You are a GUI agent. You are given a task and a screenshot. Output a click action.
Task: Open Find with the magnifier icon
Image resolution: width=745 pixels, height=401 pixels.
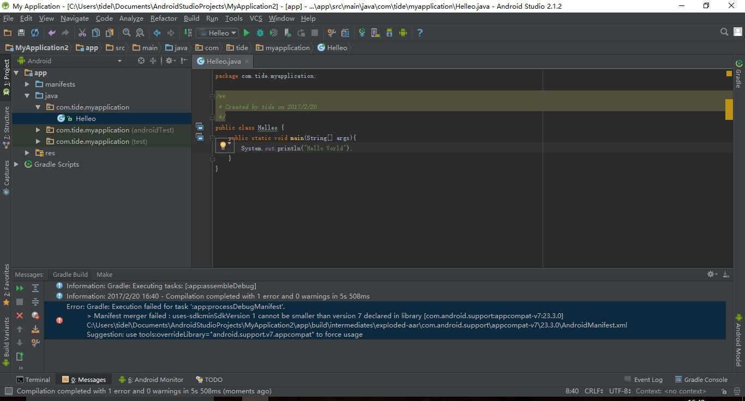click(x=127, y=33)
